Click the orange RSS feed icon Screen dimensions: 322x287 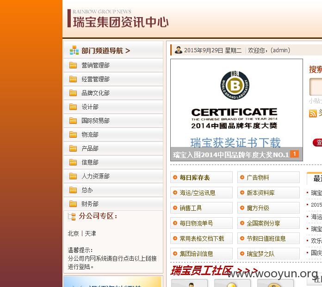click(x=313, y=113)
